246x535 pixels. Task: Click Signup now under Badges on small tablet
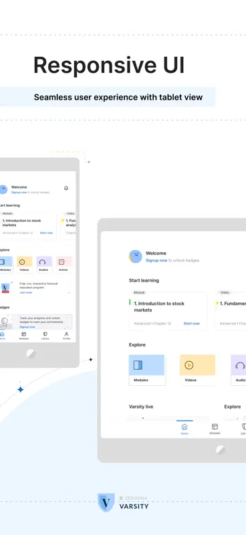[x=27, y=327]
